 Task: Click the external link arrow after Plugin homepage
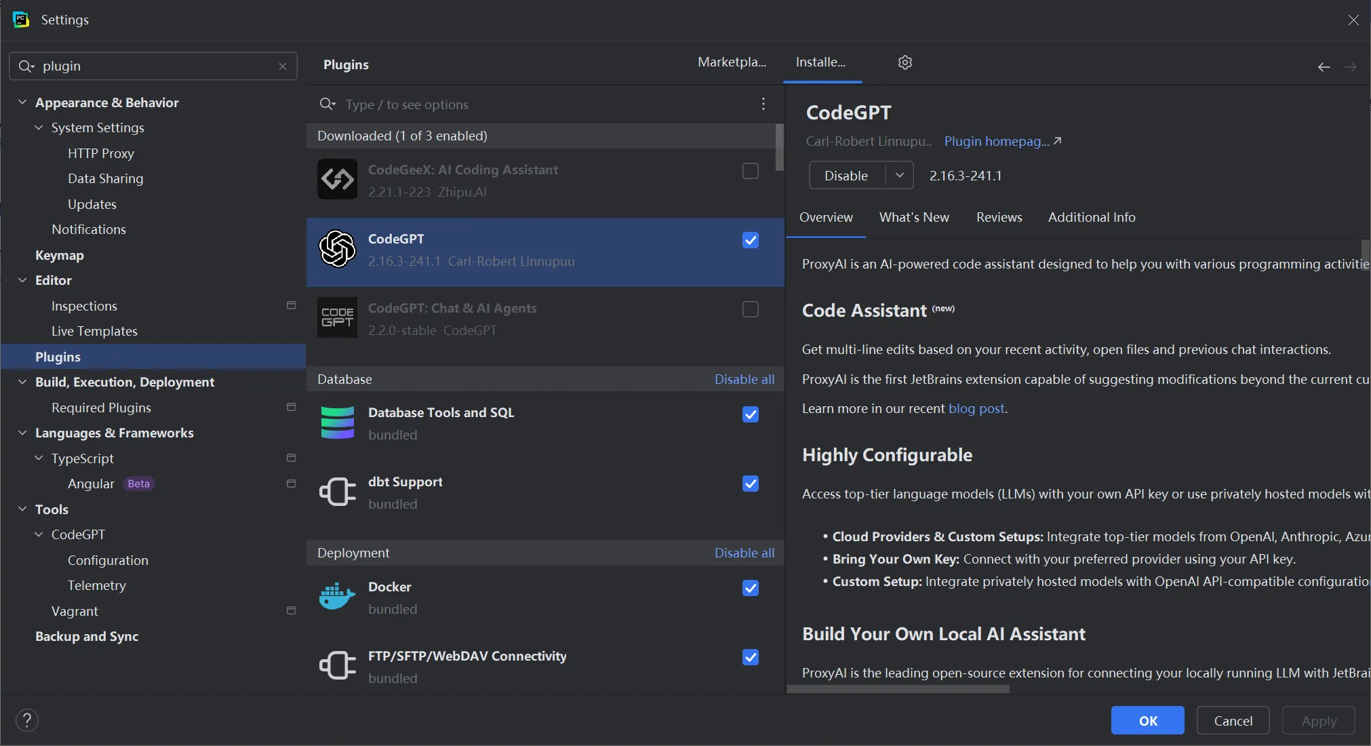(x=1057, y=141)
